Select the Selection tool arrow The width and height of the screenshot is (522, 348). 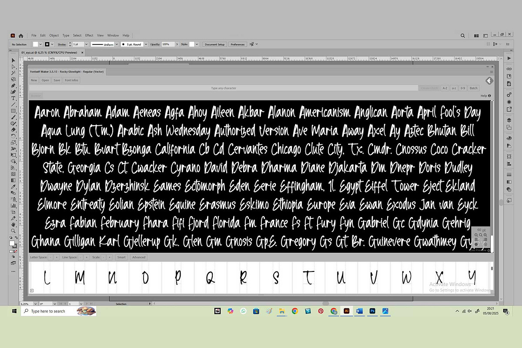coord(13,60)
